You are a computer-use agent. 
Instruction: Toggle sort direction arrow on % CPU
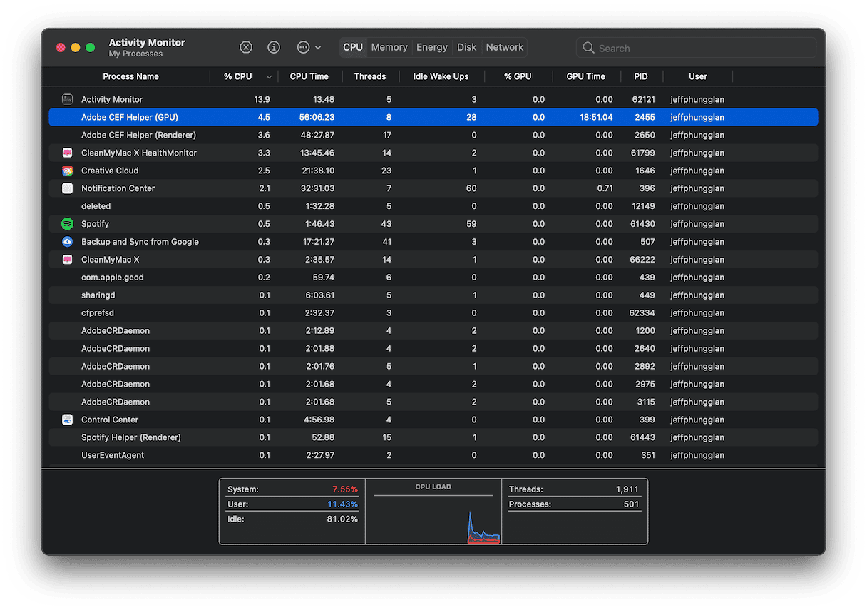(x=269, y=76)
